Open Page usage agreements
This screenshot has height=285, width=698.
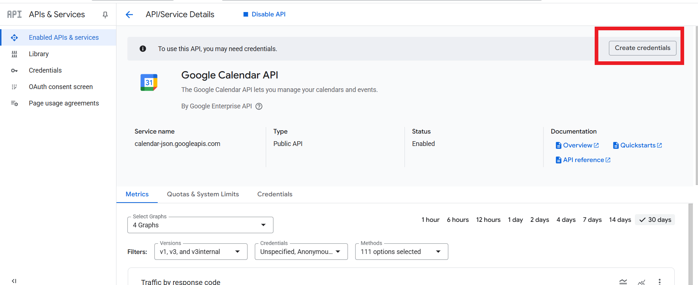(x=58, y=103)
